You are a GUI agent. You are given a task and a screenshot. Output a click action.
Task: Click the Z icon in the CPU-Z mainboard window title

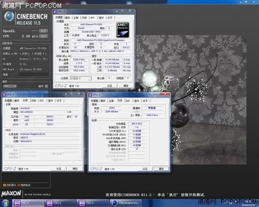[4, 94]
